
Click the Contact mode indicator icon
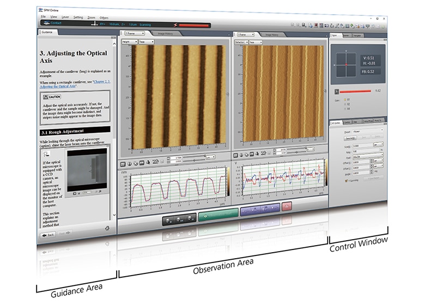coord(45,23)
